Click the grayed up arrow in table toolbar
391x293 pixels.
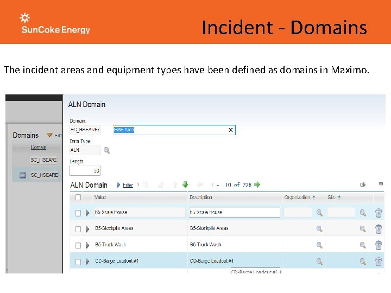click(175, 184)
